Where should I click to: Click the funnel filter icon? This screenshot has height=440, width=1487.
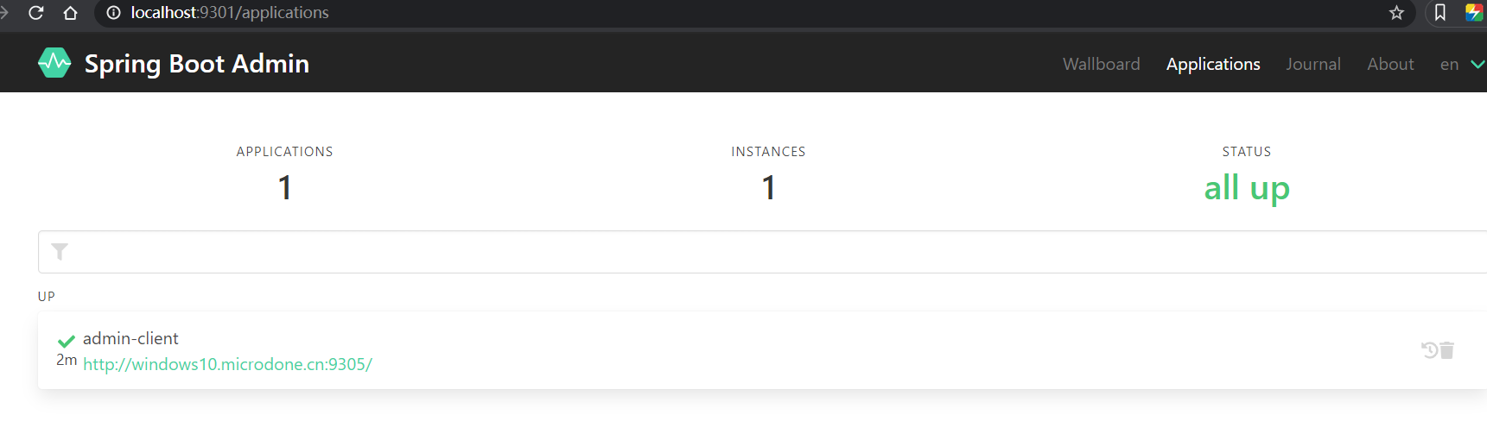click(x=60, y=252)
